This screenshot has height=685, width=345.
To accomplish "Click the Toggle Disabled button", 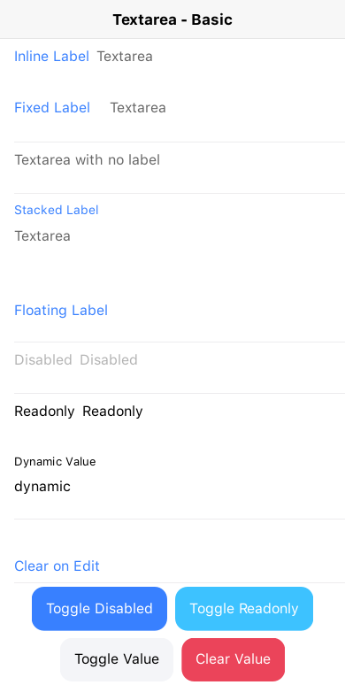I will click(x=100, y=608).
